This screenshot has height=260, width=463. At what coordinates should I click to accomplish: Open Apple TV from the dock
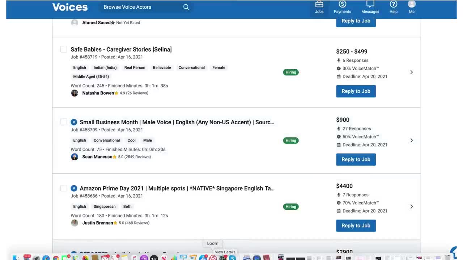tap(154, 258)
